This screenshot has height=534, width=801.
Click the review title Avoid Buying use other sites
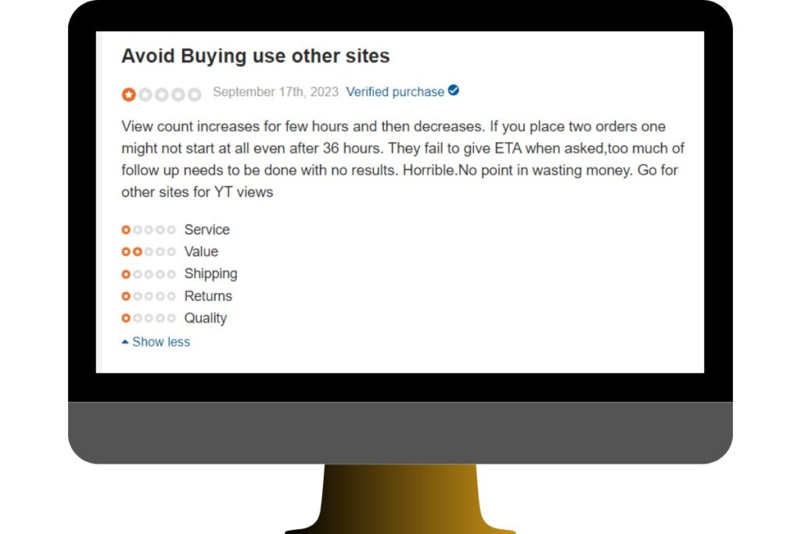pos(256,56)
